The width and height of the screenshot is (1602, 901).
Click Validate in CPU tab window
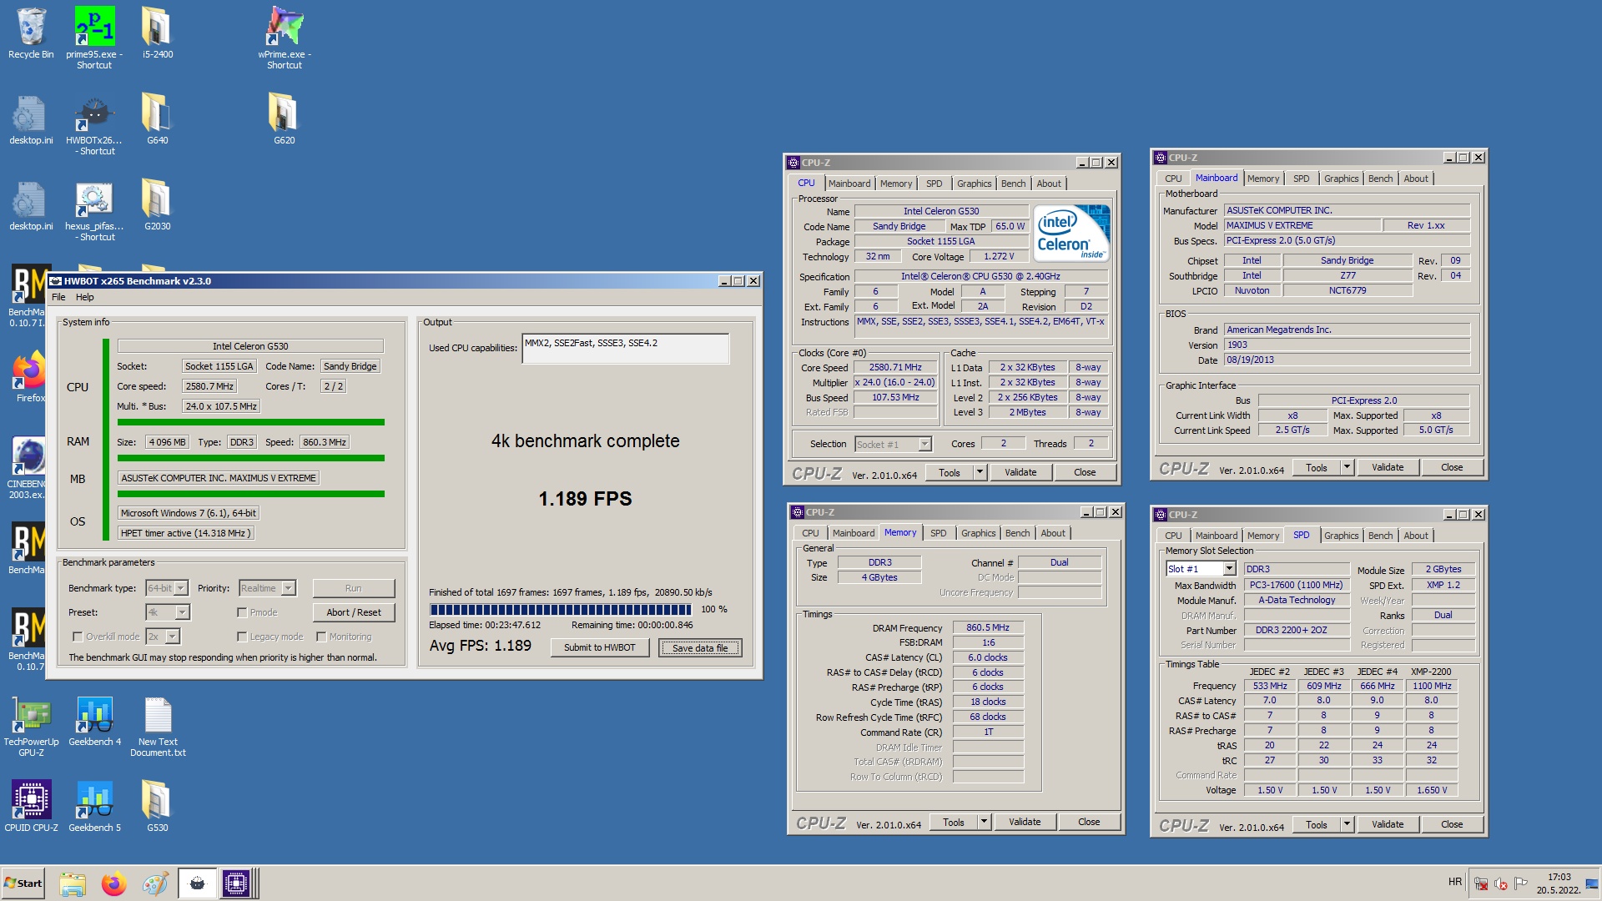tap(1020, 472)
